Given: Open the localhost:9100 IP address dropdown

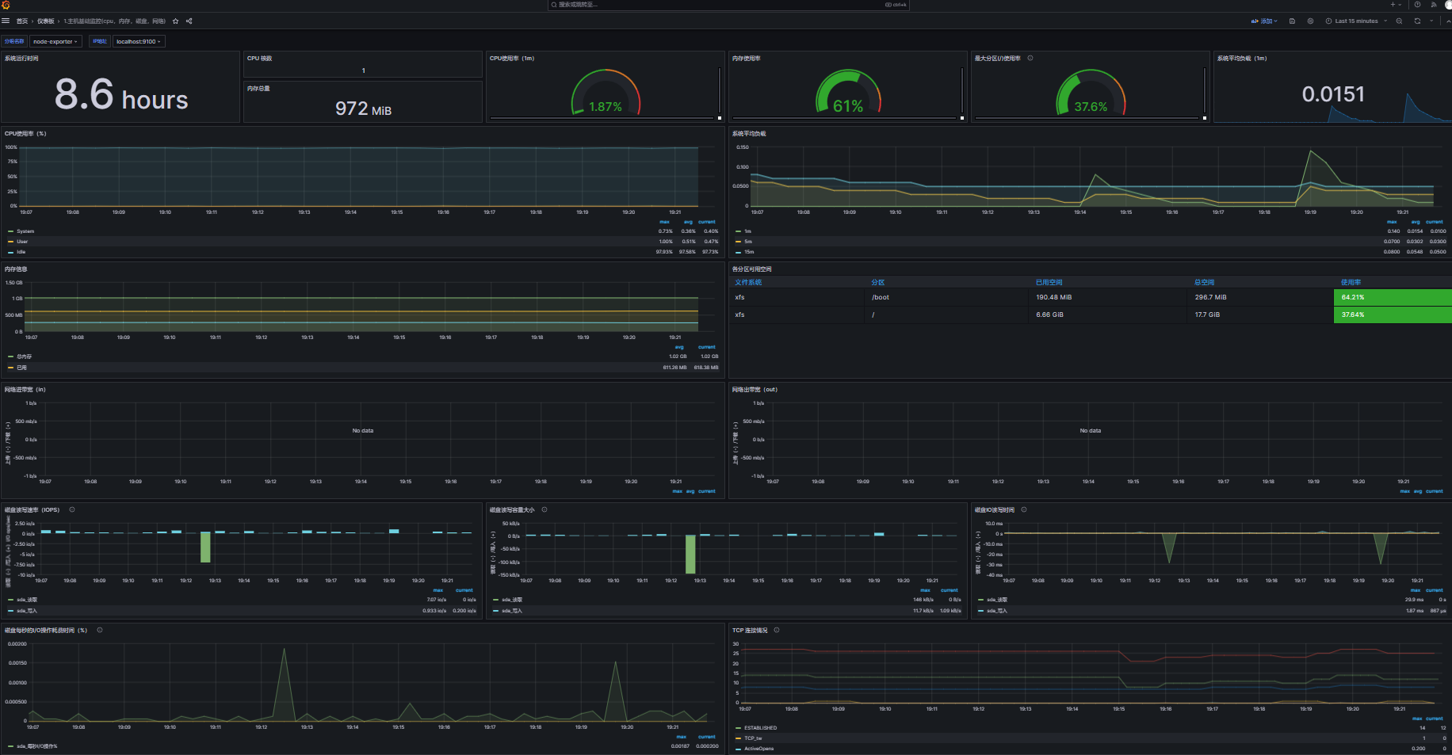Looking at the screenshot, I should 136,40.
